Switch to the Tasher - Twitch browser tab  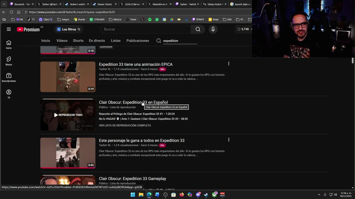click(x=188, y=4)
